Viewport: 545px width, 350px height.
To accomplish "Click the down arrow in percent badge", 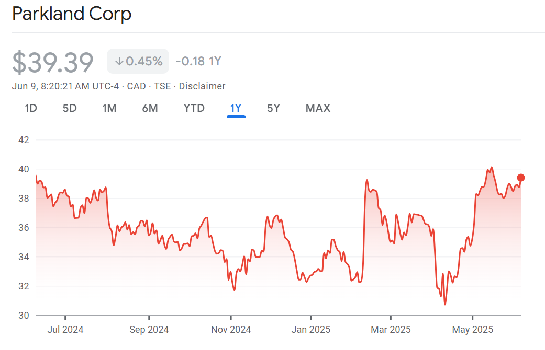I will click(x=119, y=61).
